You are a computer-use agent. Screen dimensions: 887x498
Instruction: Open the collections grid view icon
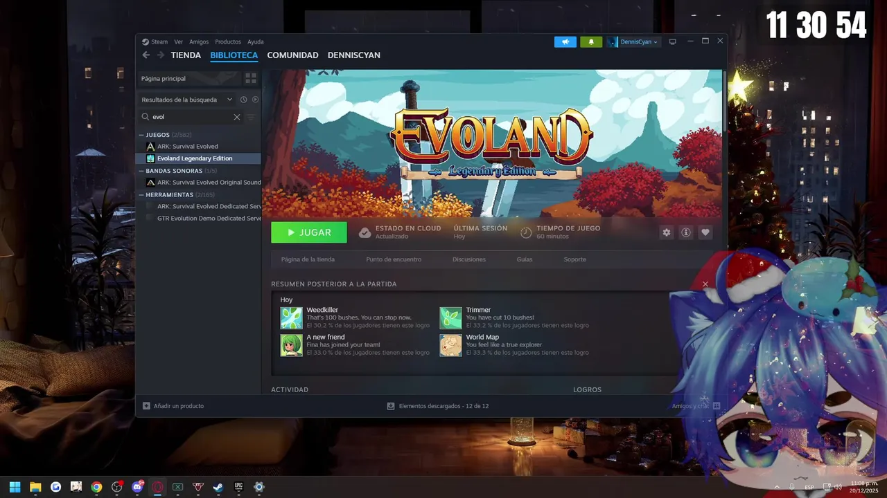point(251,78)
